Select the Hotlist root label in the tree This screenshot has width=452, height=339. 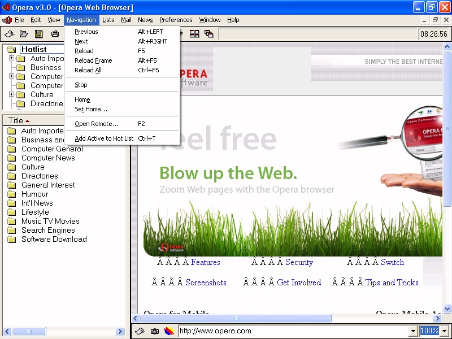[x=34, y=49]
